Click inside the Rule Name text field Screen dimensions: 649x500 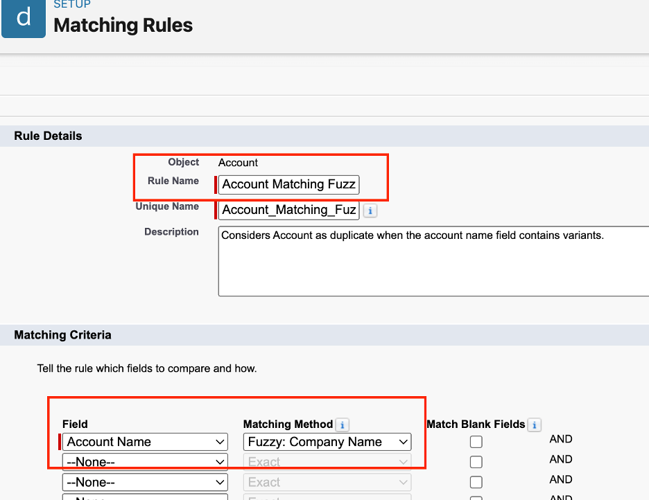coord(288,184)
